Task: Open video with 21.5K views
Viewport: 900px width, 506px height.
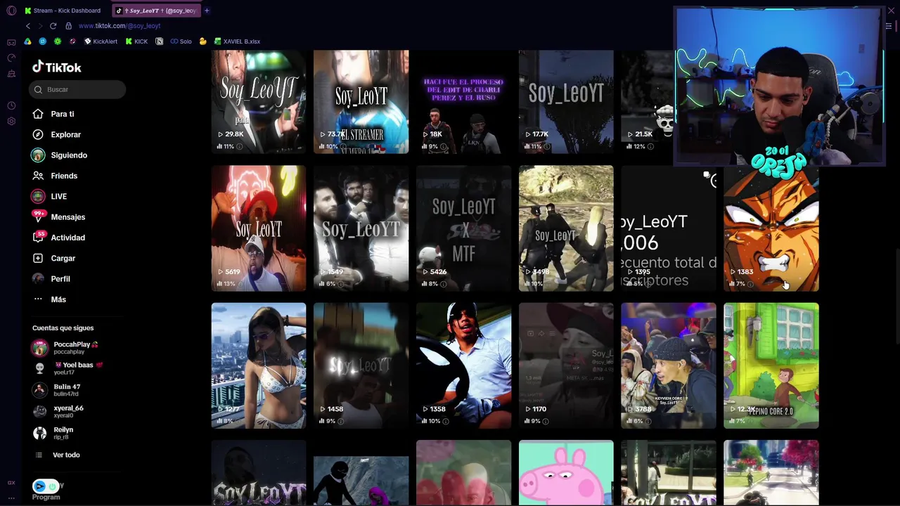Action: pyautogui.click(x=647, y=101)
